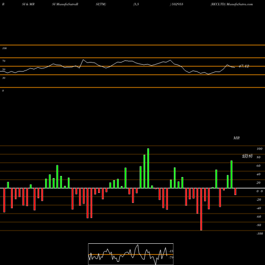265x265 pixels.
Task: Click the -15 value in mini chart
Action: (171, 251)
